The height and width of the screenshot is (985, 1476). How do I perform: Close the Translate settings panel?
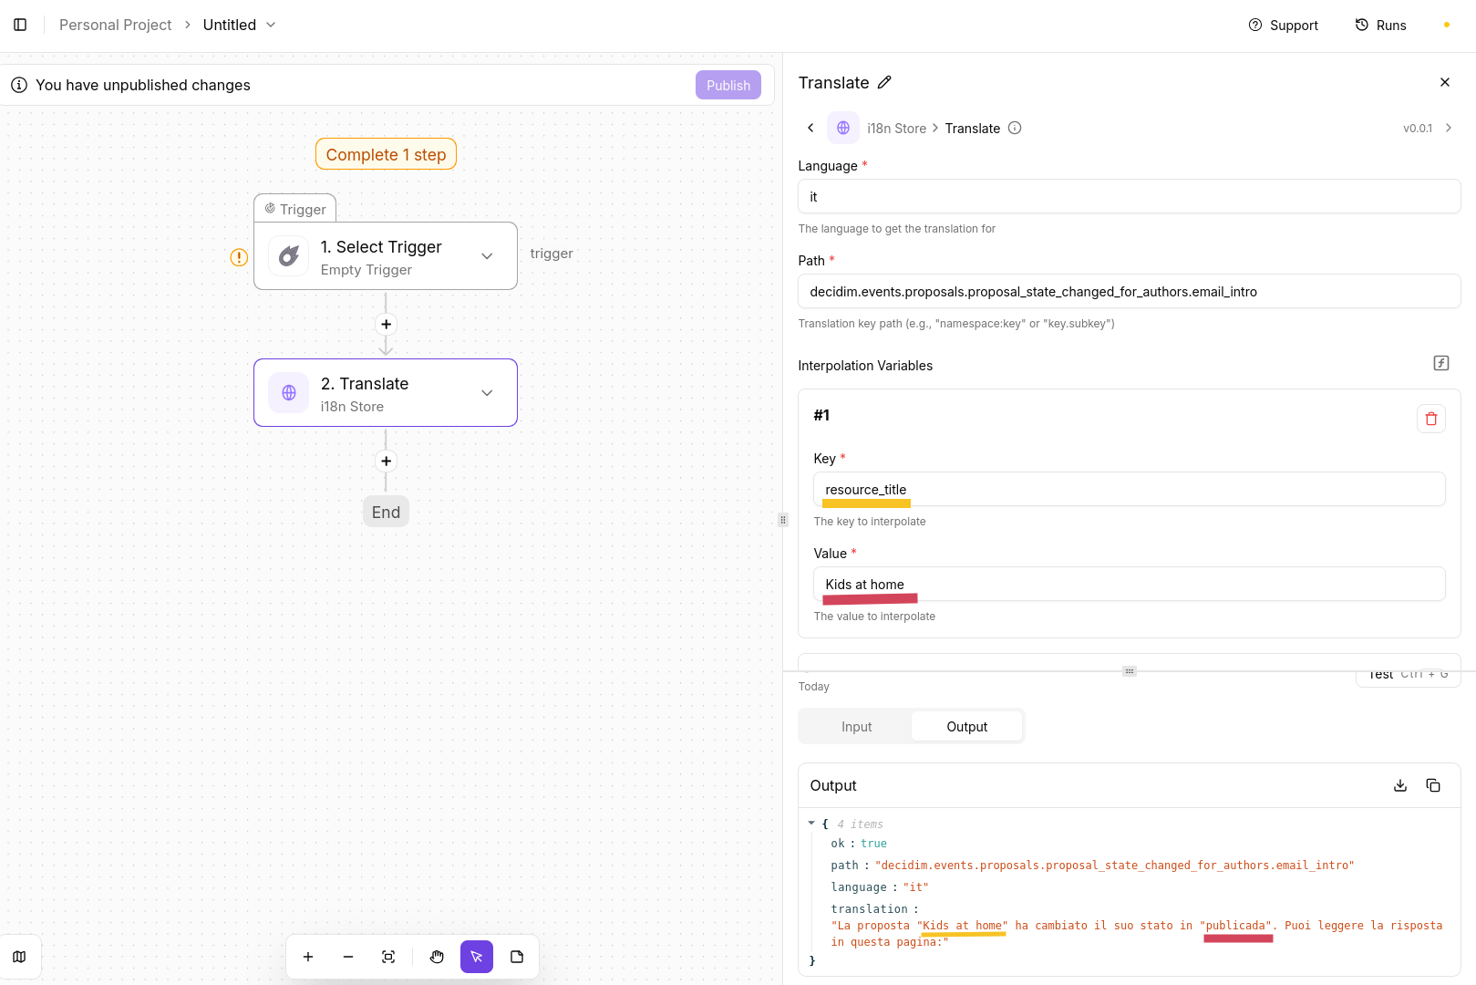point(1445,82)
